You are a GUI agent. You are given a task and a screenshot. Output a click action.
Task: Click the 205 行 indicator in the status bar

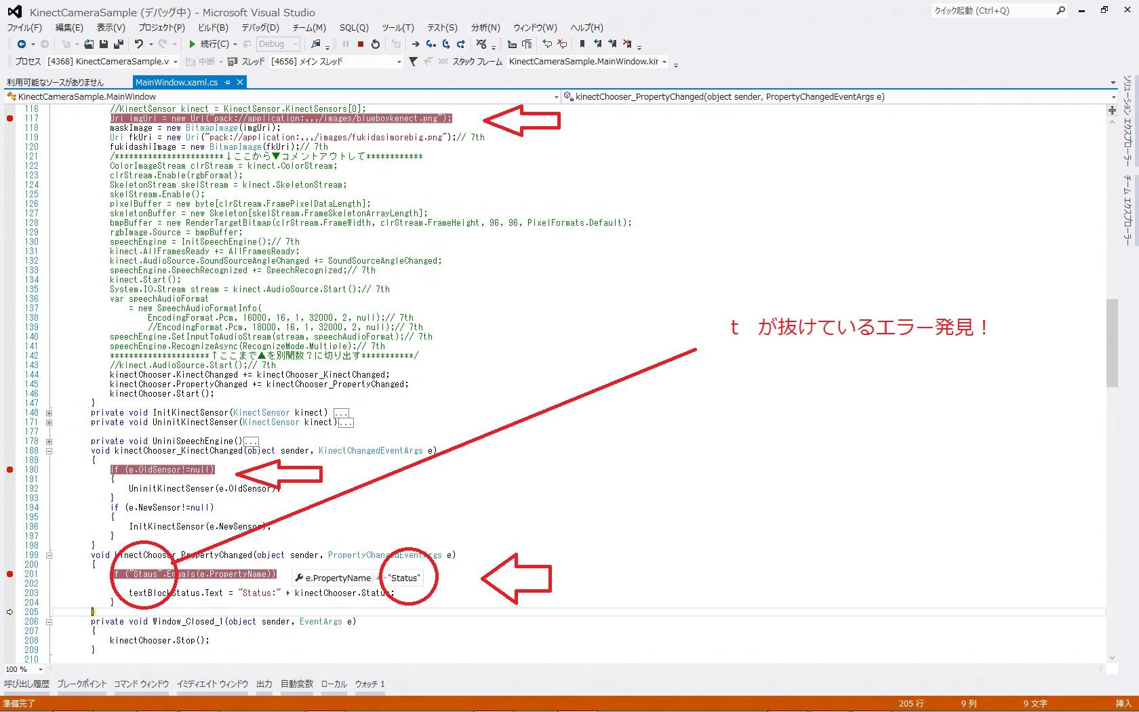(x=911, y=704)
